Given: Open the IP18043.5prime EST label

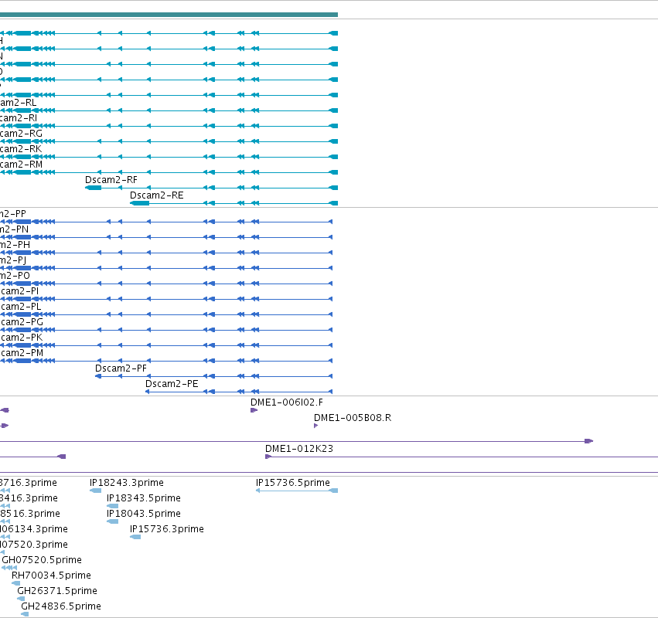Looking at the screenshot, I should [144, 514].
